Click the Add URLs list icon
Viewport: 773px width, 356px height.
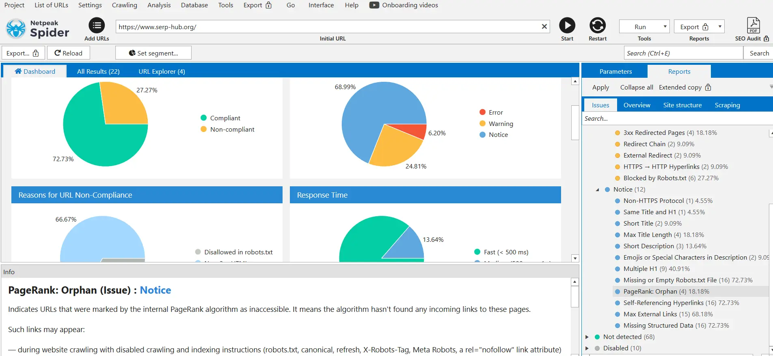(97, 26)
